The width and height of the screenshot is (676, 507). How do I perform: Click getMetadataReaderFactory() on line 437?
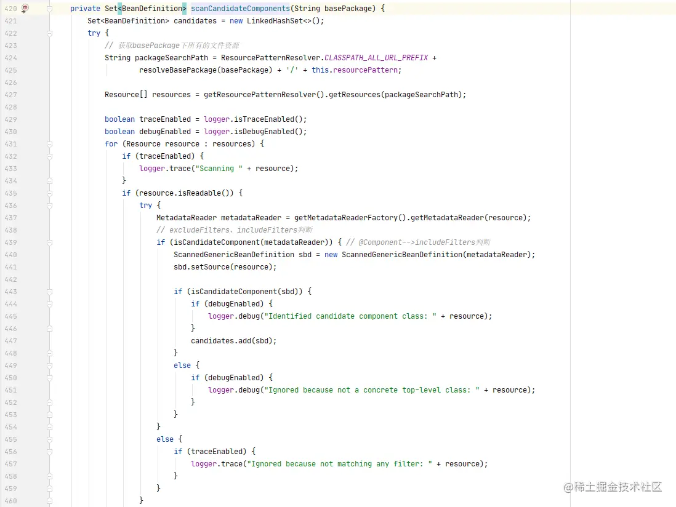tap(350, 218)
